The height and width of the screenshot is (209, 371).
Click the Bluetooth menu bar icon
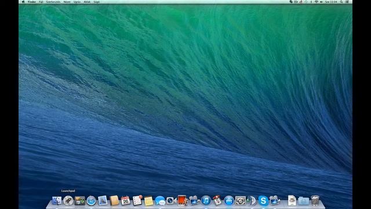(x=311, y=2)
